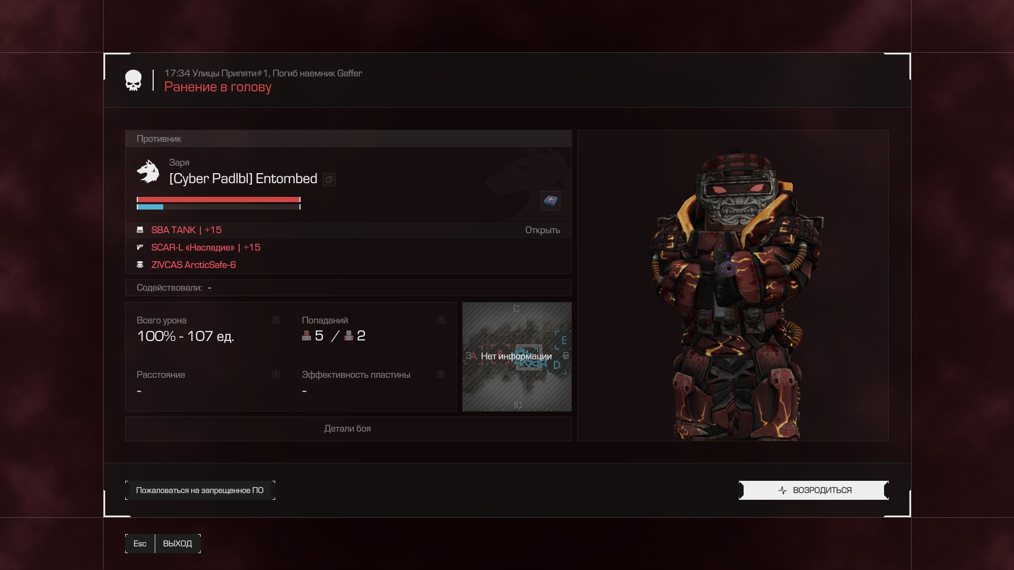Click the container icon beside ZIVCAS
This screenshot has height=570, width=1014.
140,265
